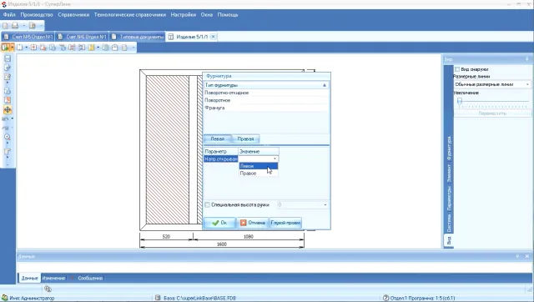Open the Сообщения tab in bottom panel
The width and height of the screenshot is (534, 302).
[90, 278]
